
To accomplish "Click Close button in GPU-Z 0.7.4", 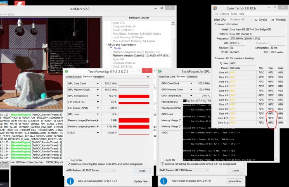I will coord(142,171).
